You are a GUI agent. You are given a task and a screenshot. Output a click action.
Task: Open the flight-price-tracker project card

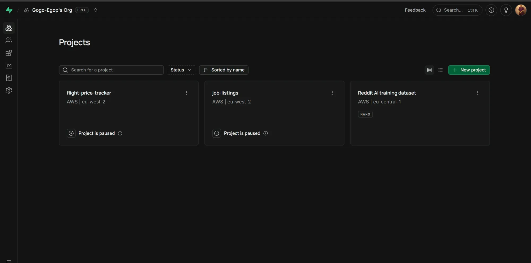click(x=129, y=113)
